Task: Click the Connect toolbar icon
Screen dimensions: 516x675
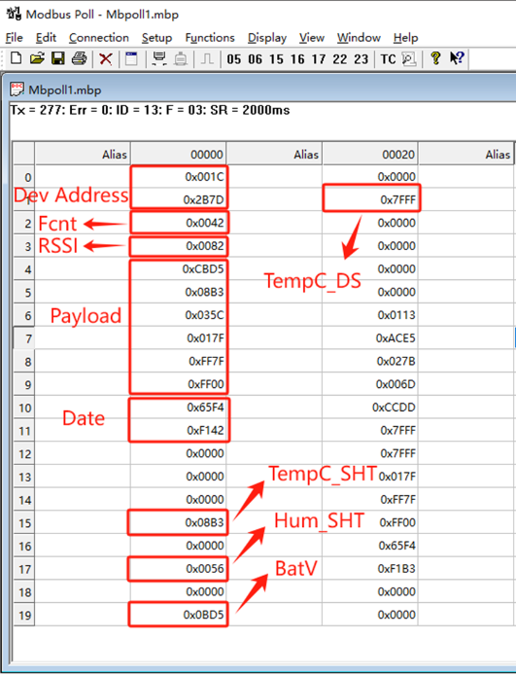Action: point(159,58)
